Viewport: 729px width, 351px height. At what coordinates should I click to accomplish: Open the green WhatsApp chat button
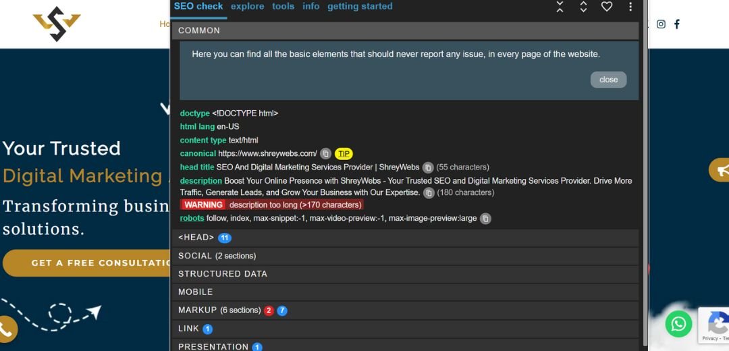tap(678, 323)
